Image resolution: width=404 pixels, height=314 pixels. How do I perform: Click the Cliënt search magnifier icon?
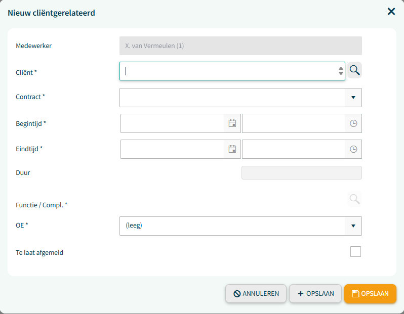(x=354, y=70)
